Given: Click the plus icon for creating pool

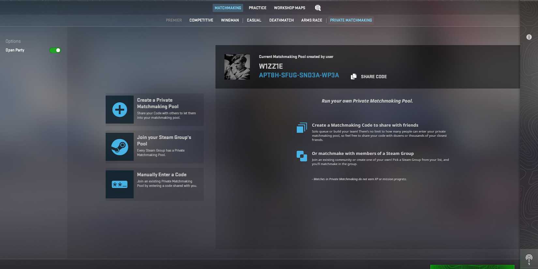Looking at the screenshot, I should point(120,110).
